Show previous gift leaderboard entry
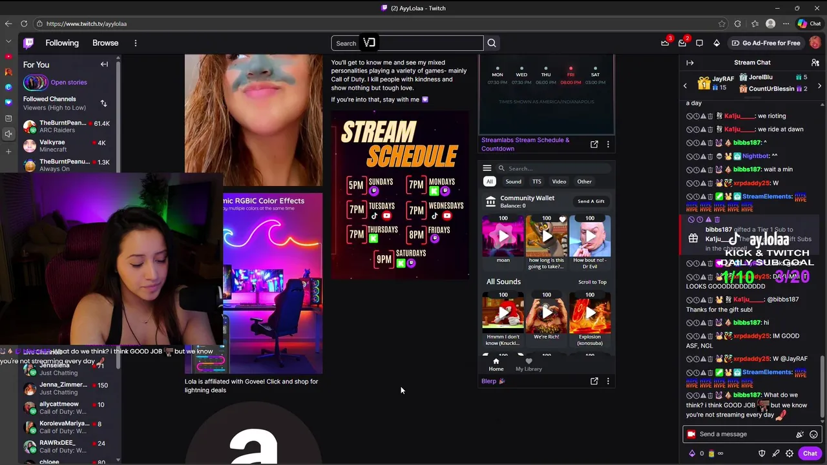The height and width of the screenshot is (465, 827). point(686,86)
